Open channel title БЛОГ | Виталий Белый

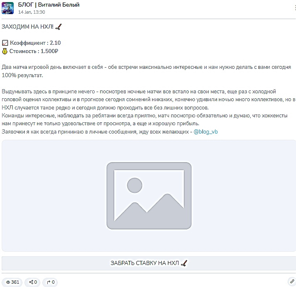point(49,5)
